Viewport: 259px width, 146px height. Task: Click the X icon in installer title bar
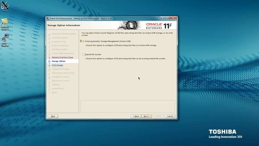pos(48,18)
